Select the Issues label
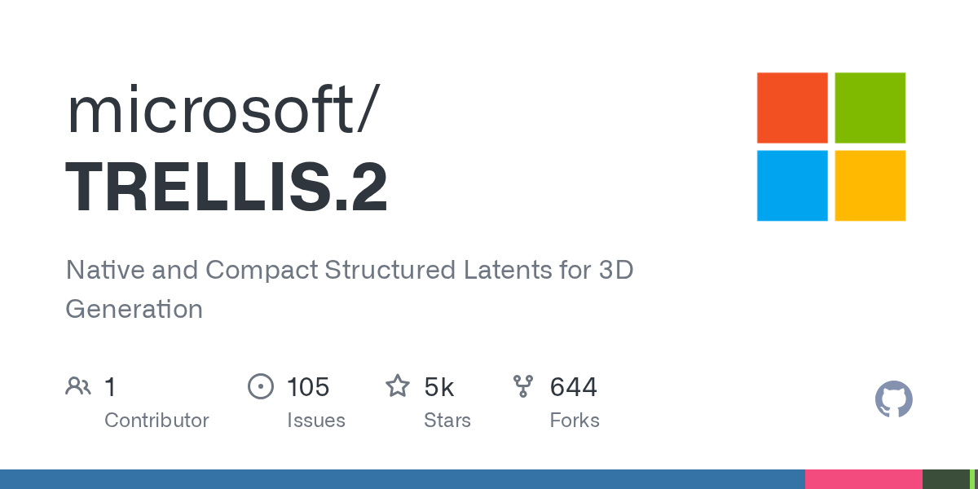The image size is (978, 489). (316, 421)
